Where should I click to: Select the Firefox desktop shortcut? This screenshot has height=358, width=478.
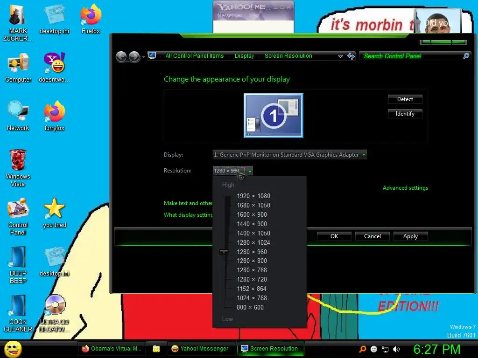coord(91,19)
